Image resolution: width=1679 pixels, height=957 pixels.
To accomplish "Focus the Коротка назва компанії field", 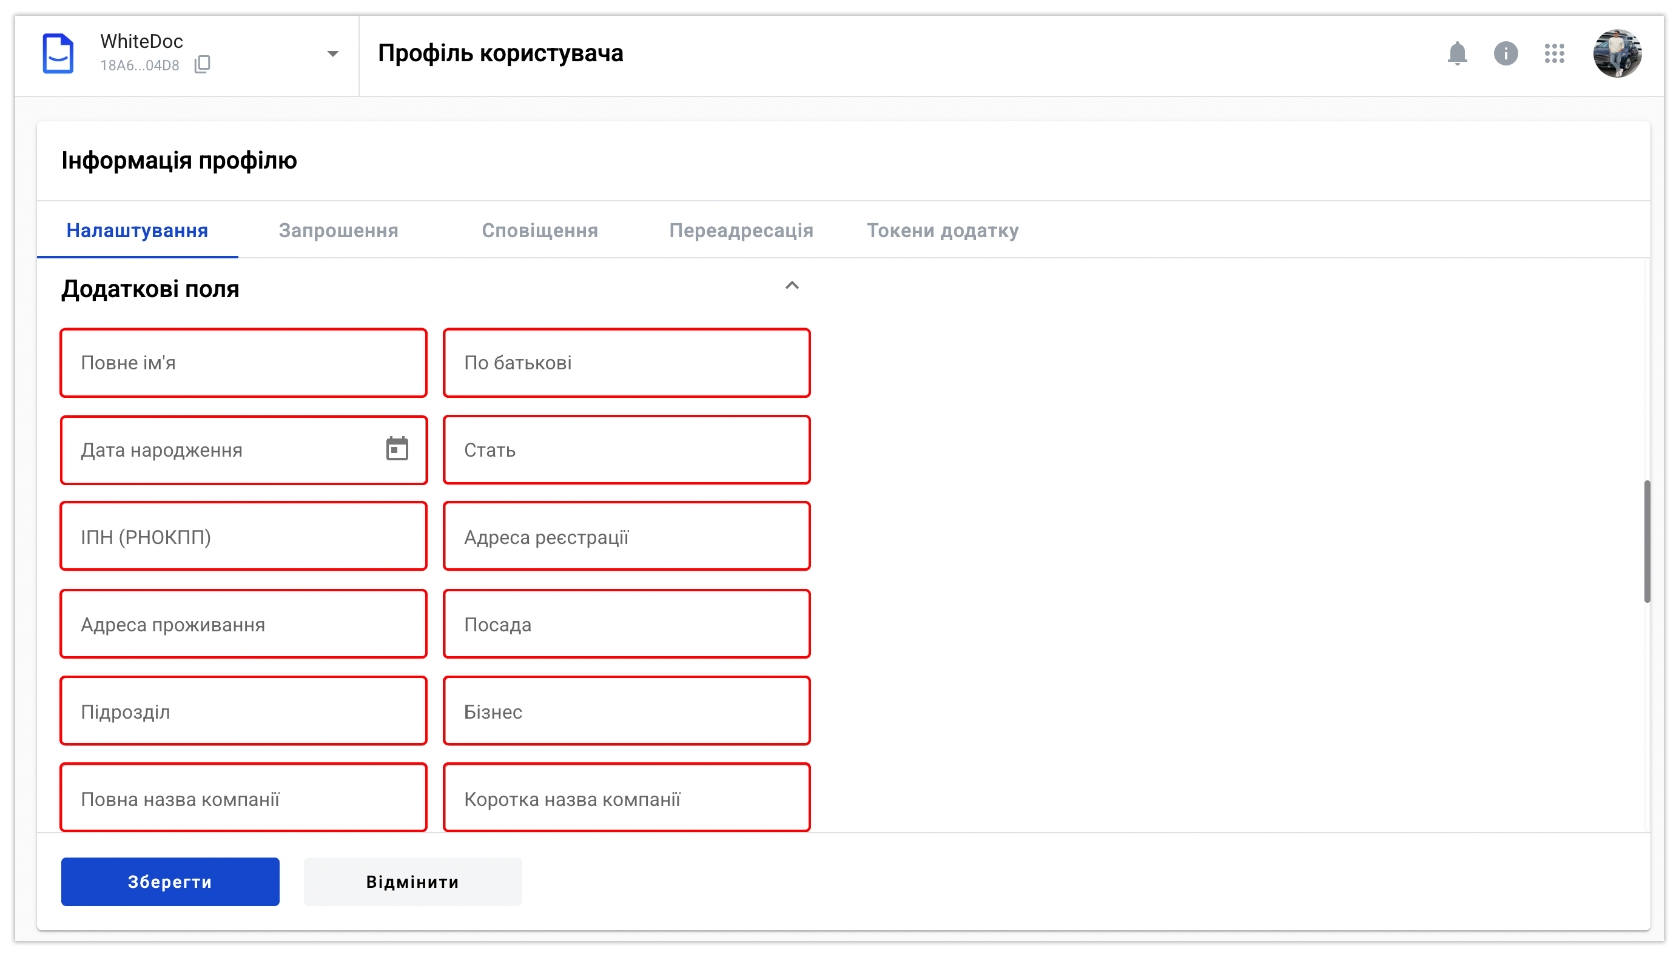I will 627,799.
